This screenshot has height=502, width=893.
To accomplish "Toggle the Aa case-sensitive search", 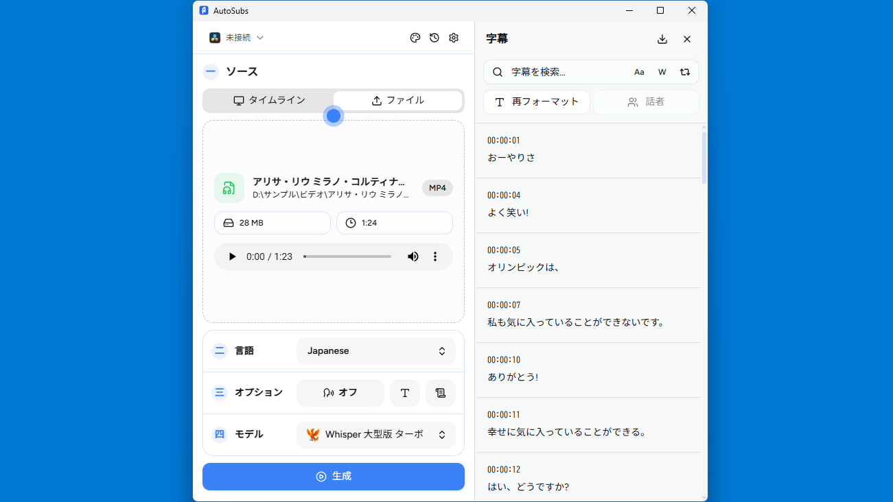I will click(x=639, y=72).
